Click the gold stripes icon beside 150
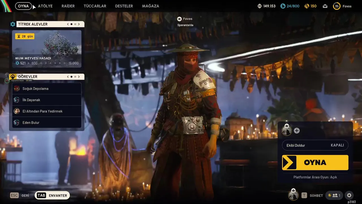 tap(307, 6)
